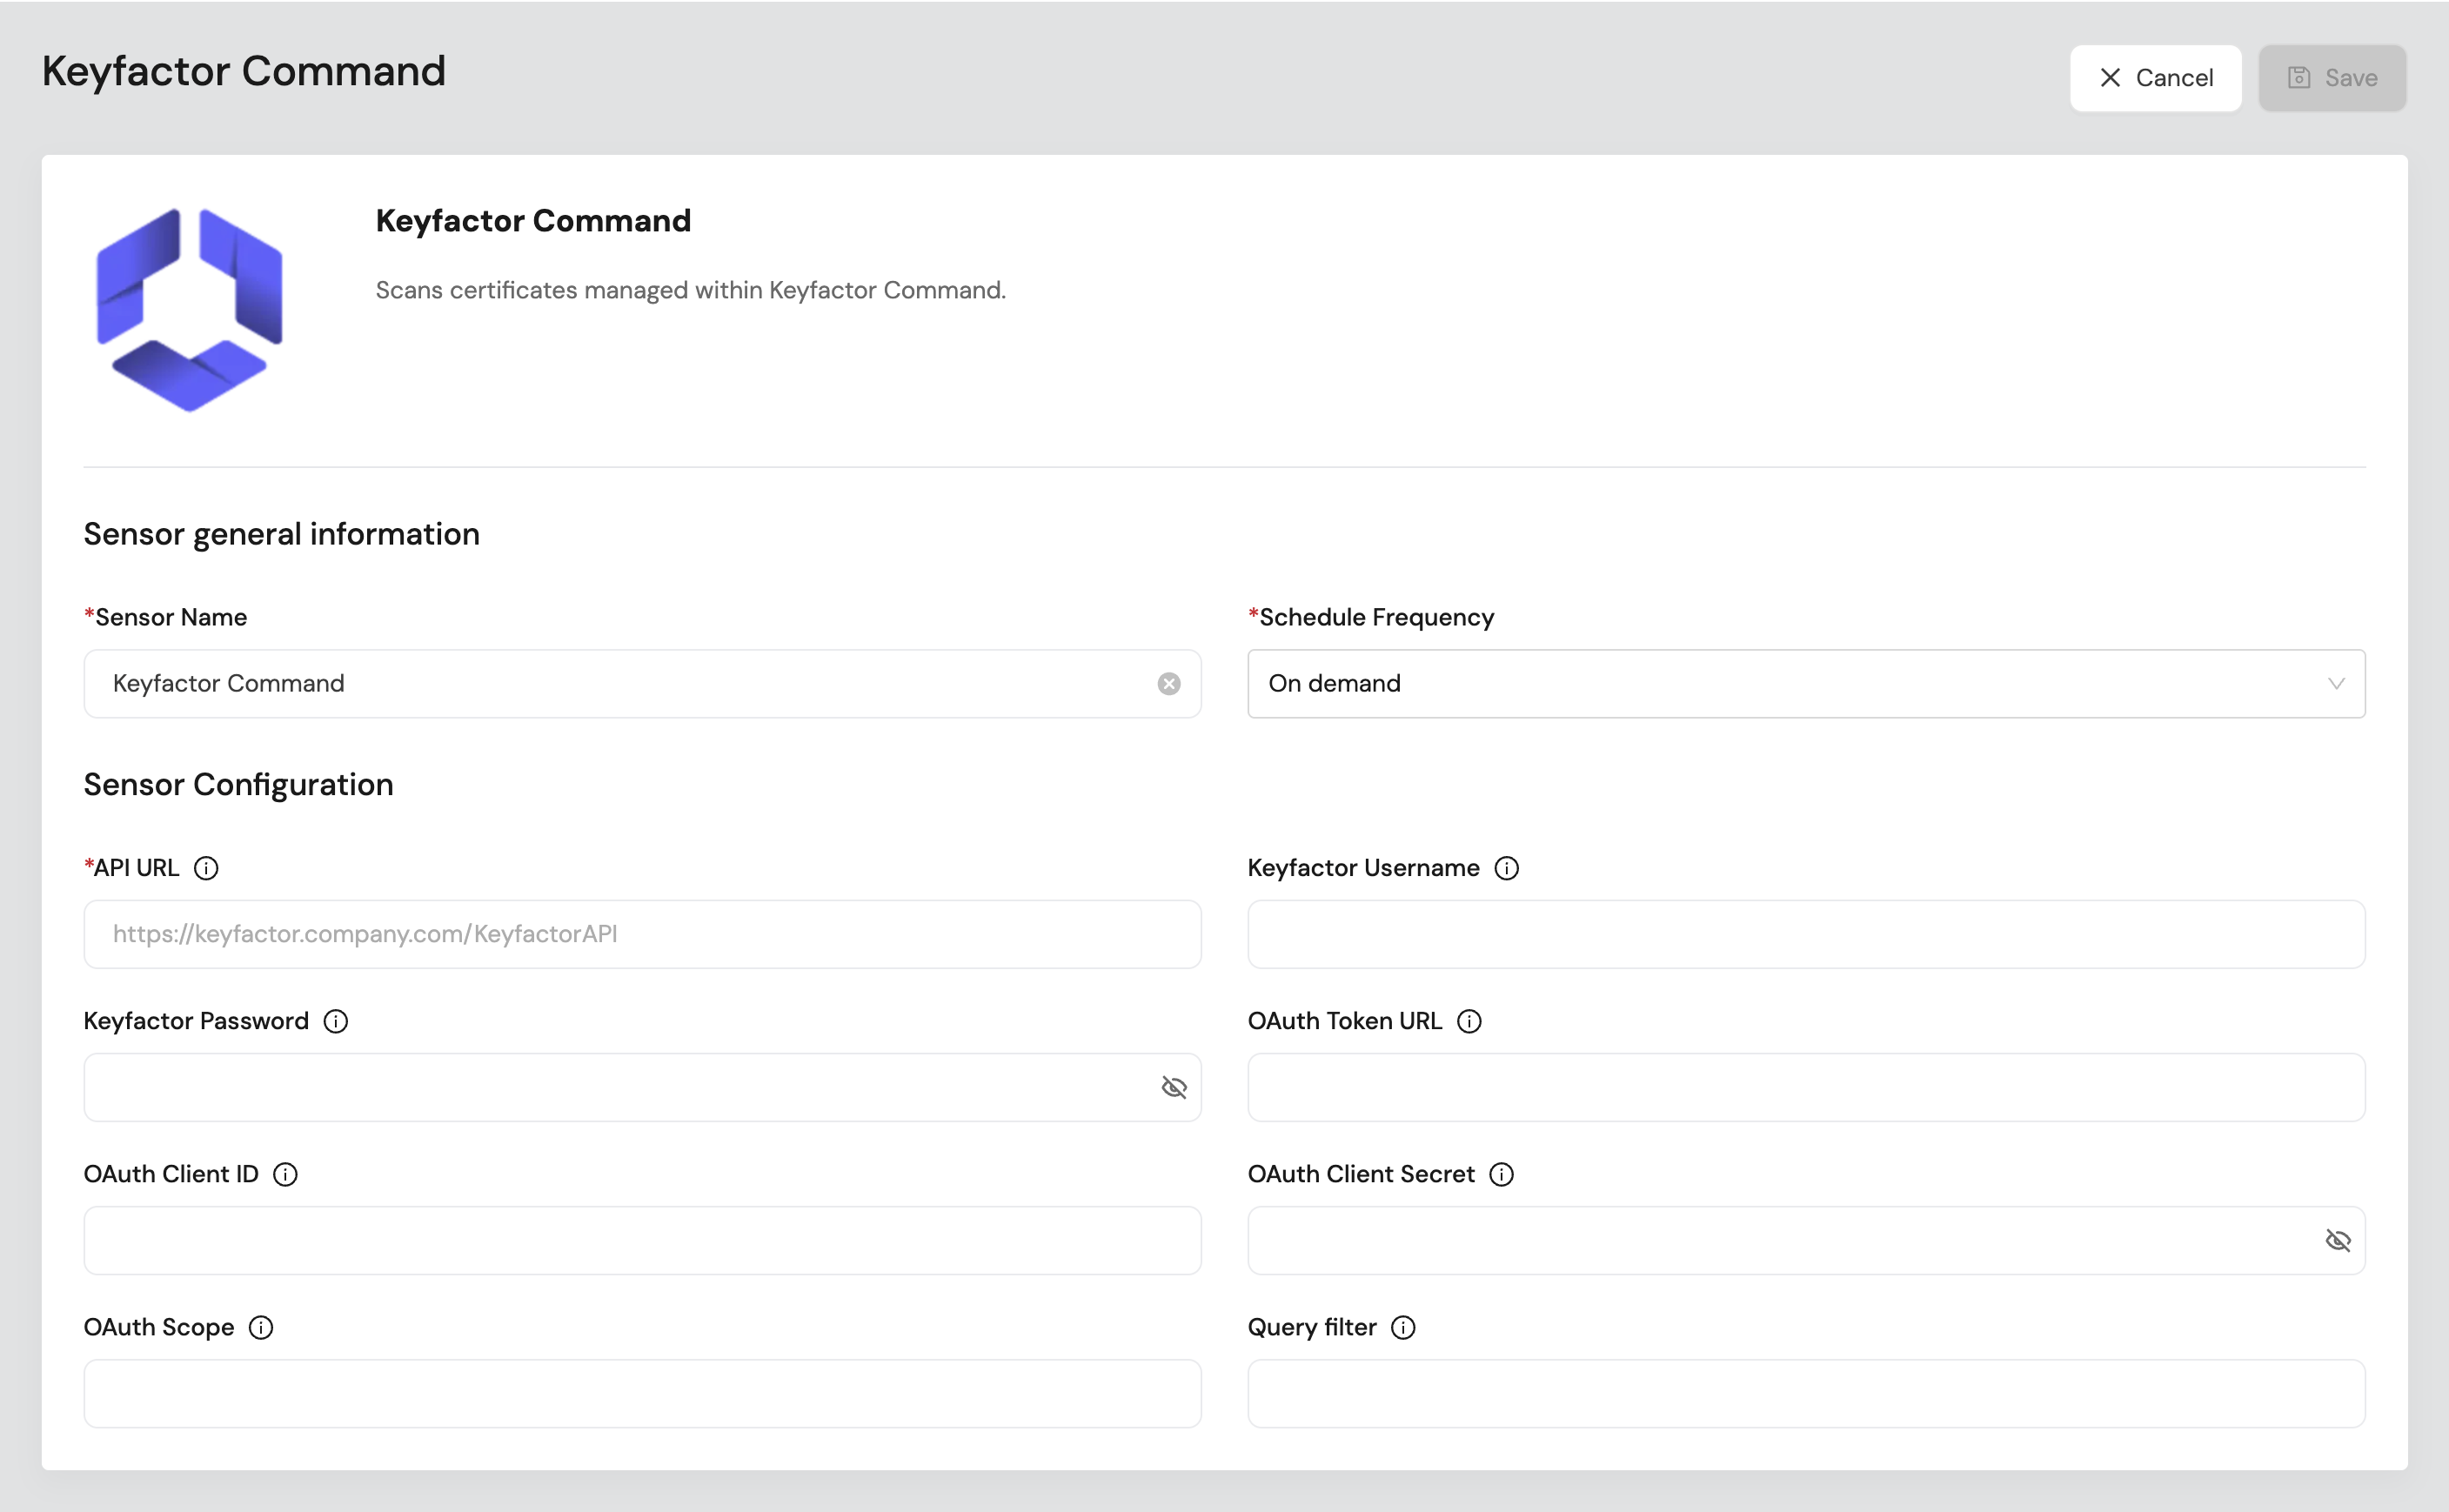The width and height of the screenshot is (2449, 1512).
Task: Show info tooltip for OAuth Client Secret
Action: (1501, 1174)
